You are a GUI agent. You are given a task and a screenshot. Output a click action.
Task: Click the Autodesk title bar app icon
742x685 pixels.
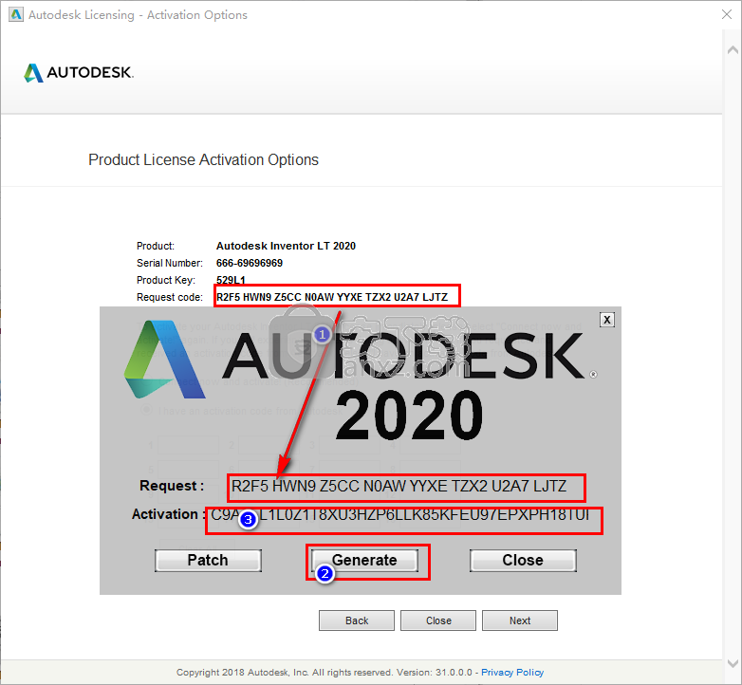[x=16, y=14]
